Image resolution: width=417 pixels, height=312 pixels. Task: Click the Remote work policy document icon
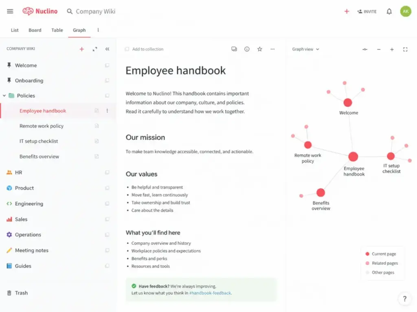(97, 126)
